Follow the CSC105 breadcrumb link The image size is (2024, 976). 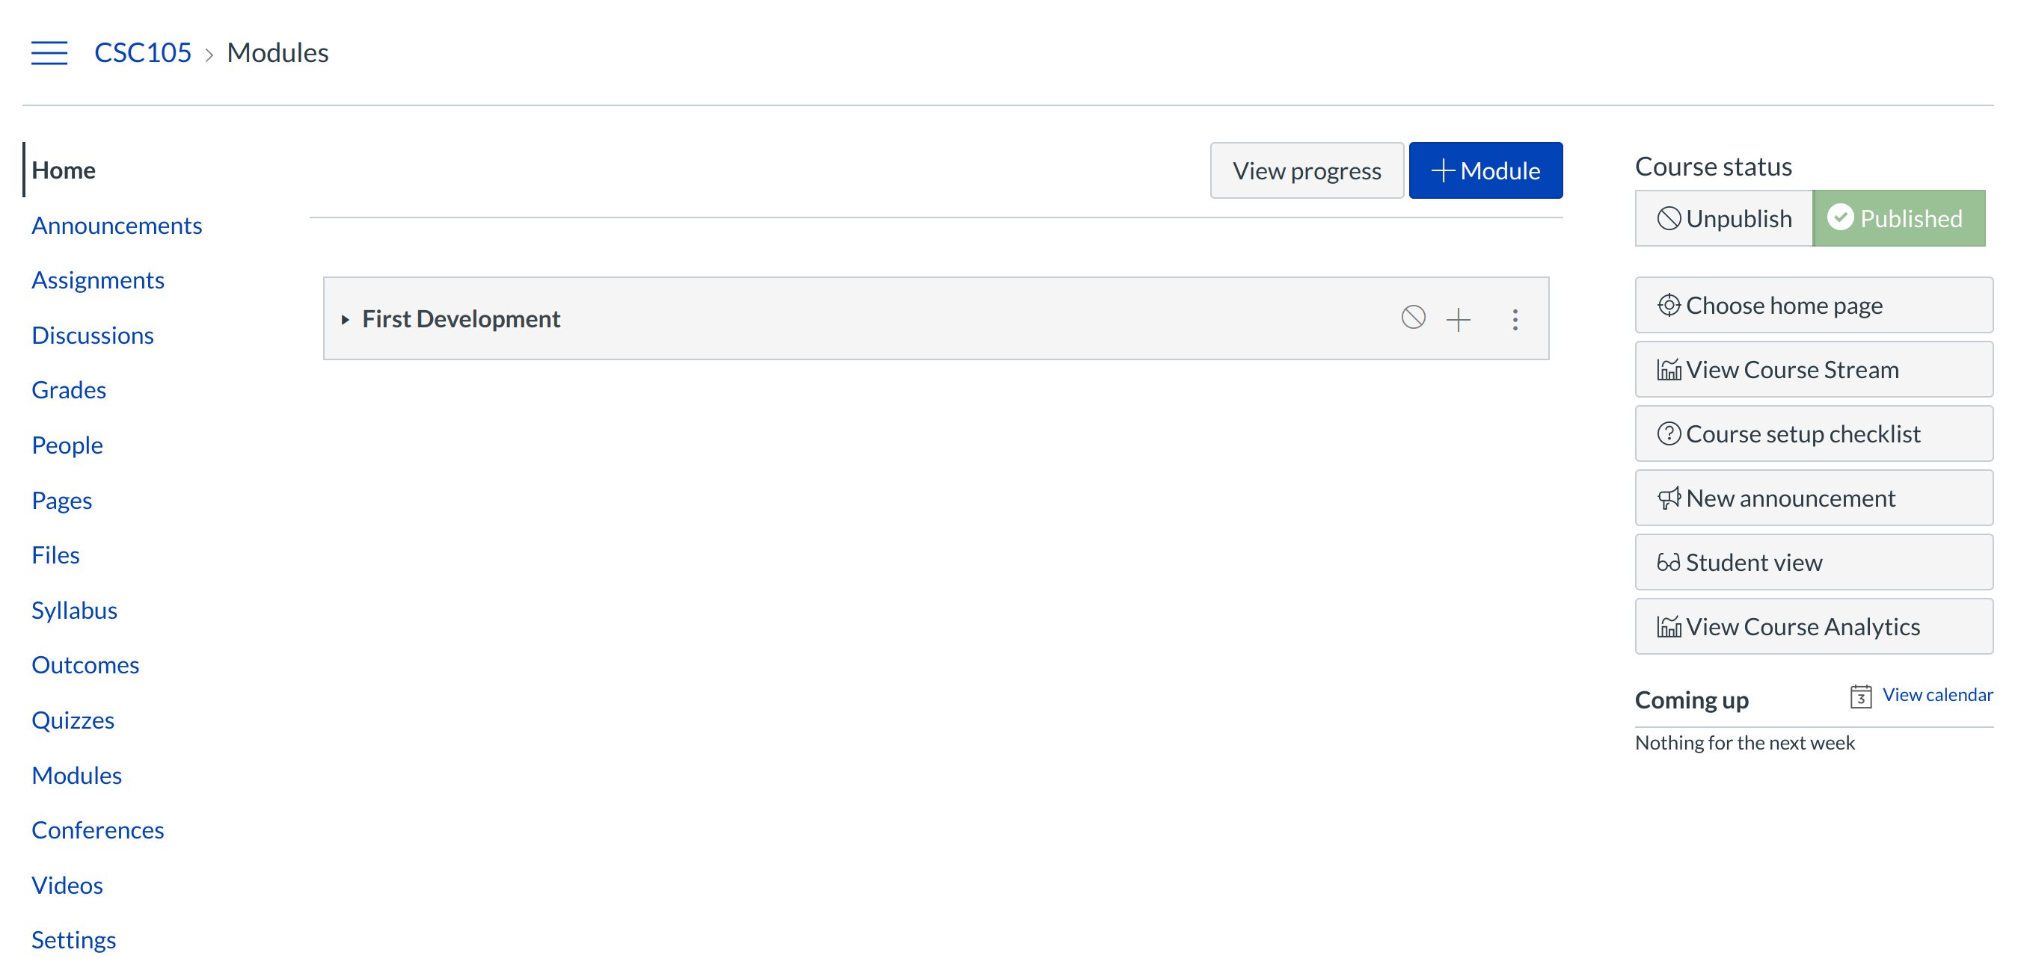point(142,52)
